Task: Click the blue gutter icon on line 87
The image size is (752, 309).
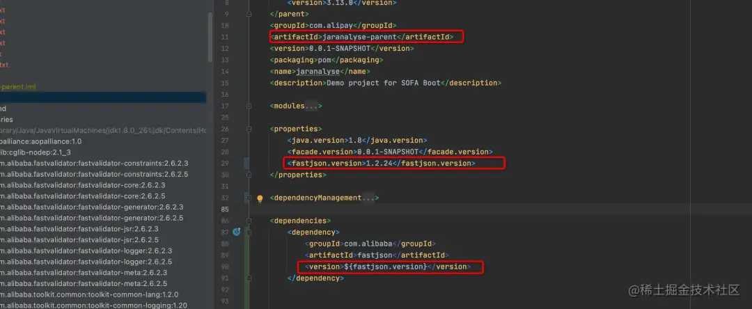Action: coord(237,232)
